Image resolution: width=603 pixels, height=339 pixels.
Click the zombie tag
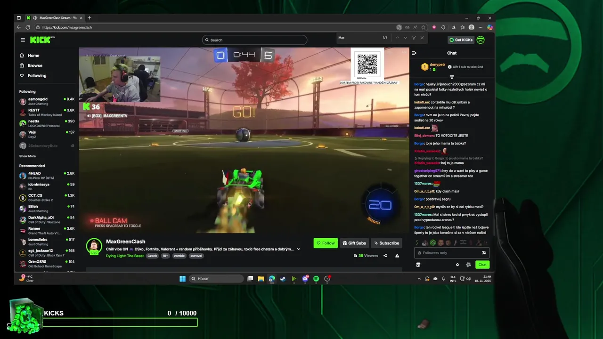179,256
